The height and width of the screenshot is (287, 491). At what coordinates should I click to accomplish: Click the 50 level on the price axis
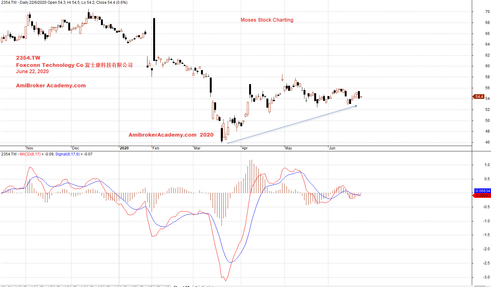point(487,121)
